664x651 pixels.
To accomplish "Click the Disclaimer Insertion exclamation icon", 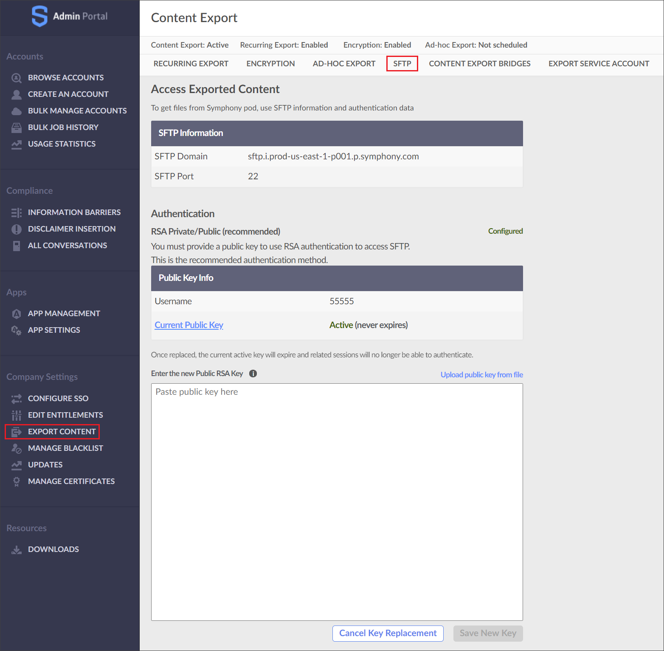I will (x=17, y=229).
